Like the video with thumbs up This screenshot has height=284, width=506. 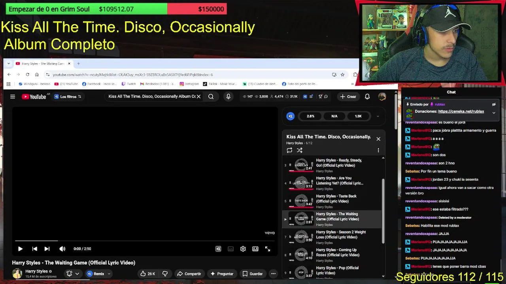pos(147,274)
